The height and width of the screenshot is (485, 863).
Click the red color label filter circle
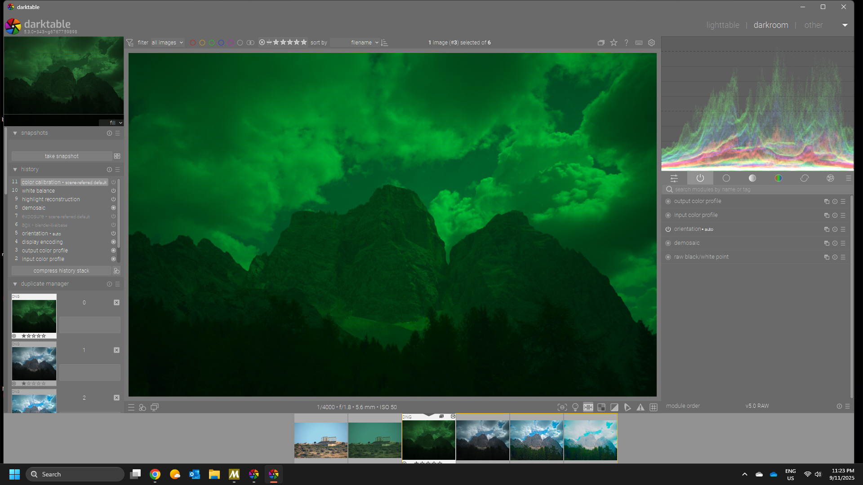tap(192, 43)
